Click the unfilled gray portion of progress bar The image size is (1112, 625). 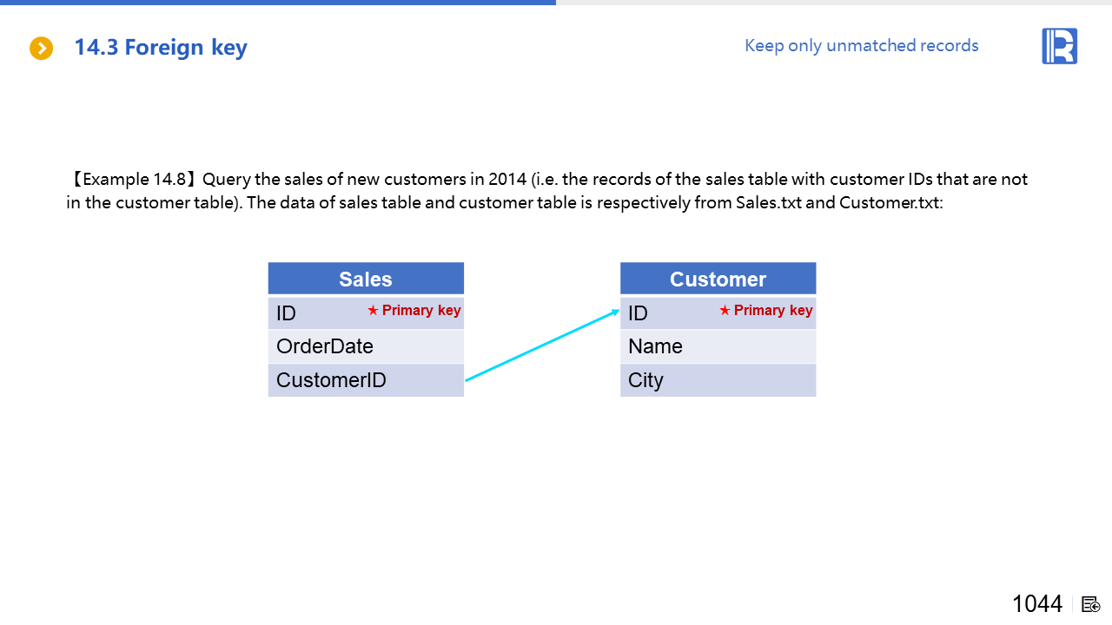point(834,3)
